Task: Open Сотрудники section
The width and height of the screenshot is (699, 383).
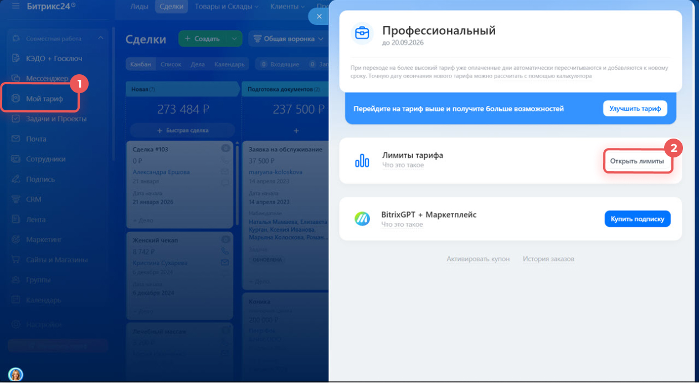Action: coord(45,159)
